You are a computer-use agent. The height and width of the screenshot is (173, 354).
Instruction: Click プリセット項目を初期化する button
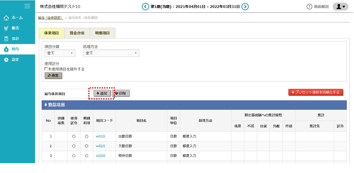coord(316,92)
